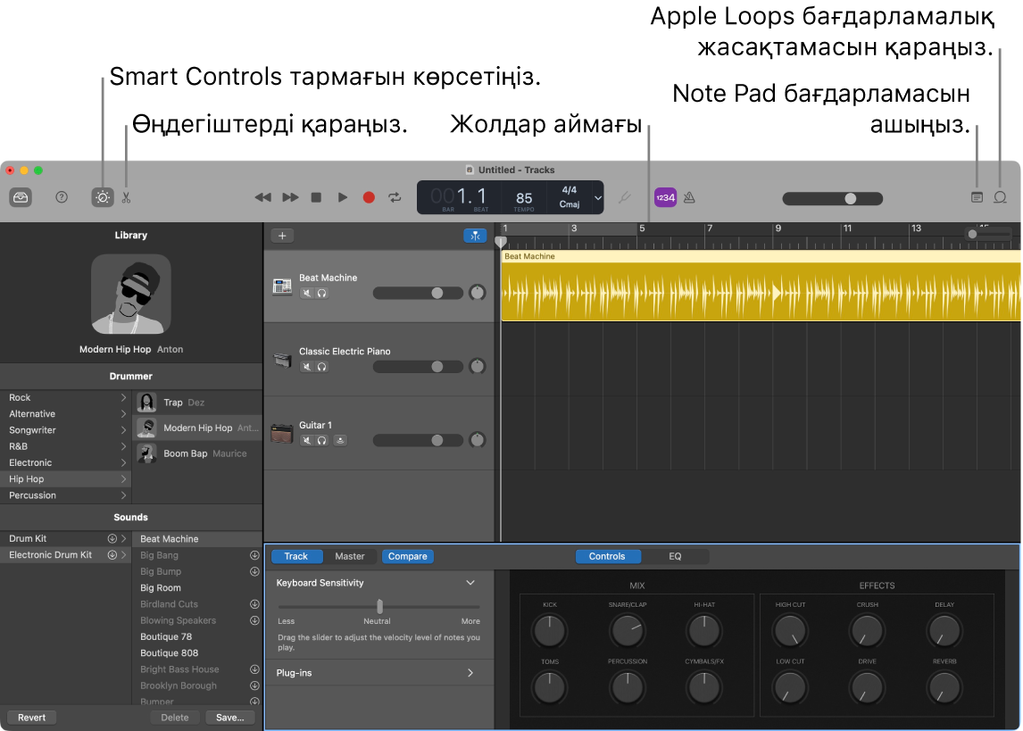Mute the Classic Electric Piano track

pyautogui.click(x=307, y=366)
